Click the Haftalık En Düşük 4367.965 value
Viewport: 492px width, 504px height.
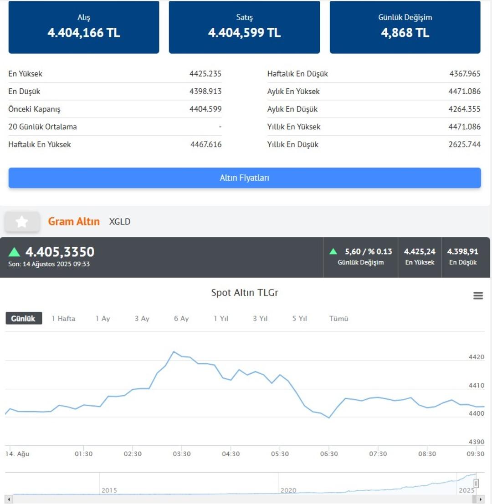tap(465, 74)
